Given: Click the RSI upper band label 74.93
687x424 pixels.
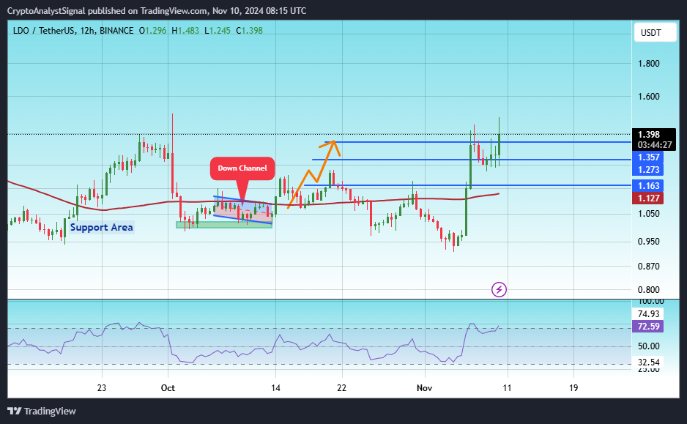Looking at the screenshot, I should [x=648, y=313].
